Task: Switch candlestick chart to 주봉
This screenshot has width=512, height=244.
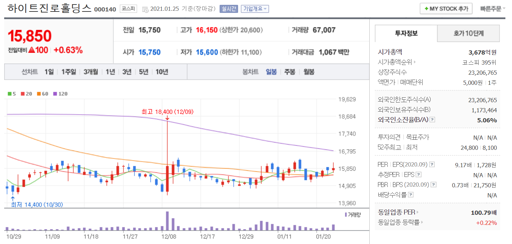Action: [290, 72]
